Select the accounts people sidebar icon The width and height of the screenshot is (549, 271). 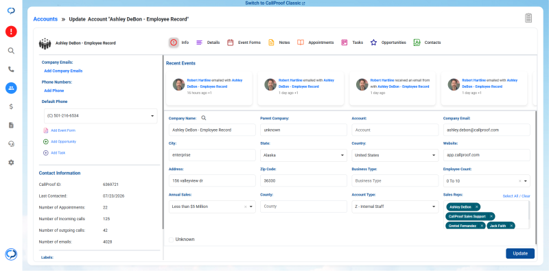11,88
